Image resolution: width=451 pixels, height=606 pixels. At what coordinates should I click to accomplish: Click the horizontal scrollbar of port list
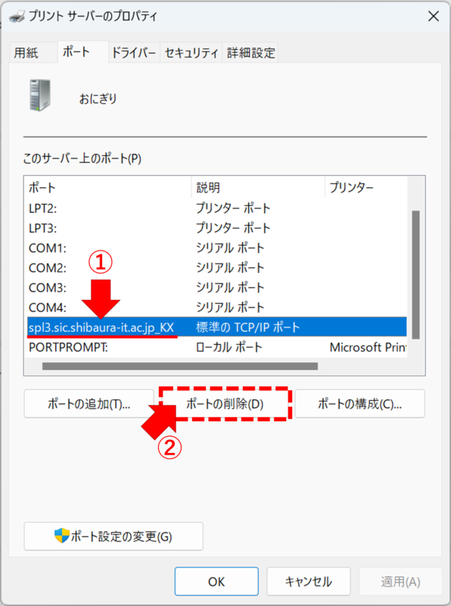point(180,366)
